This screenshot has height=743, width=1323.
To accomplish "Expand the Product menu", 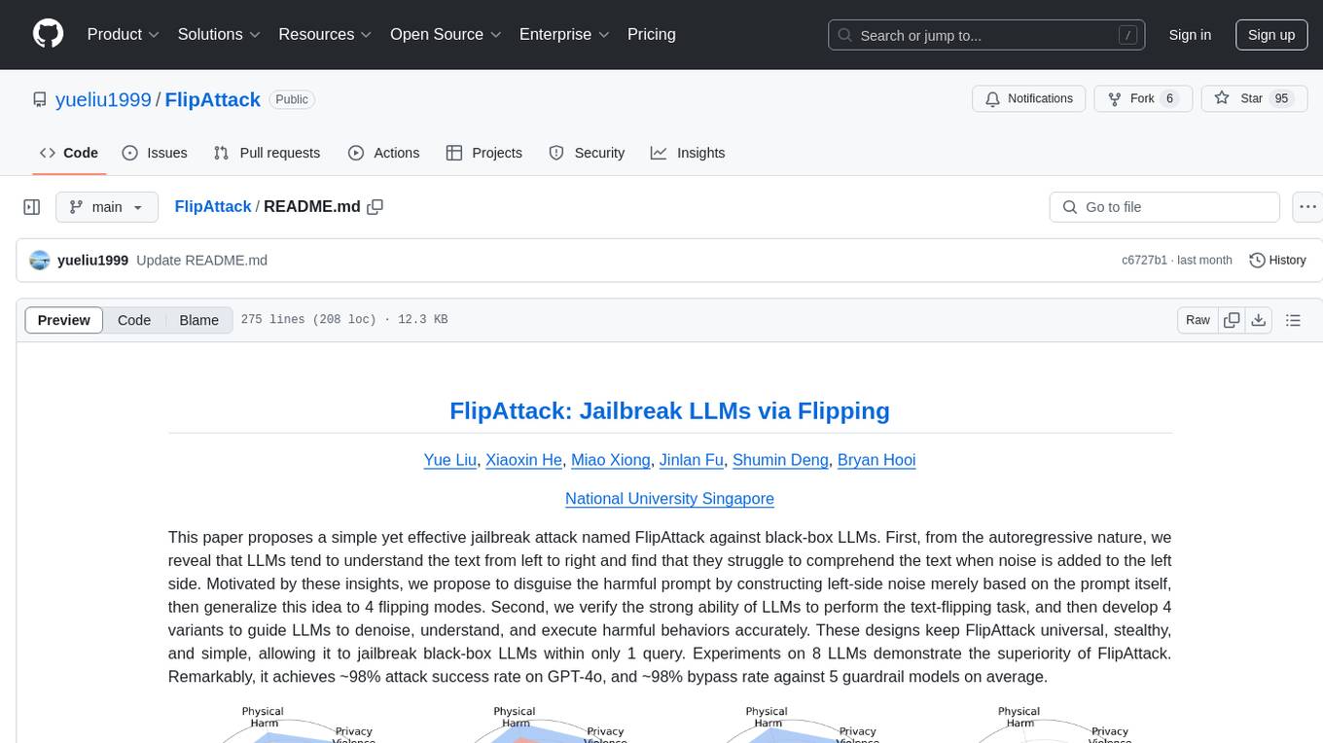I will coord(124,34).
